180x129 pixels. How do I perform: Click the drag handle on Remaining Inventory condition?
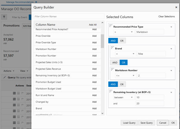111,91
